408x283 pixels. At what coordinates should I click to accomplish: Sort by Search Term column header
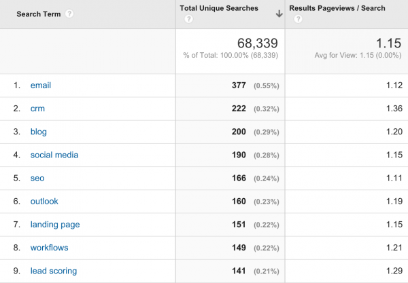(x=39, y=14)
